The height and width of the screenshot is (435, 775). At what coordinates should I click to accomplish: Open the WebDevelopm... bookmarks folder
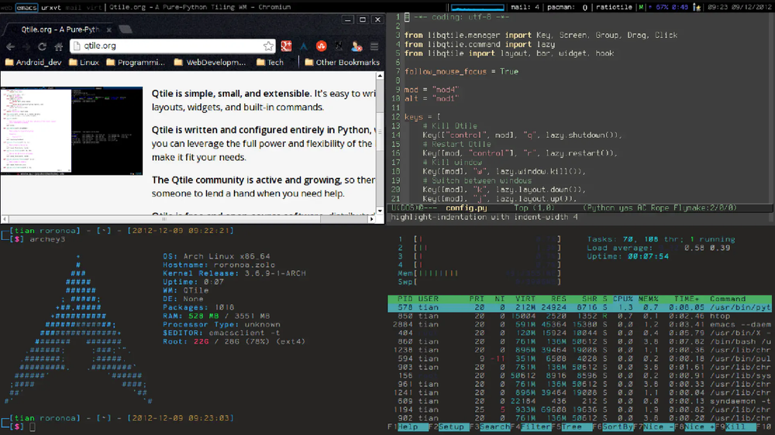pos(210,62)
